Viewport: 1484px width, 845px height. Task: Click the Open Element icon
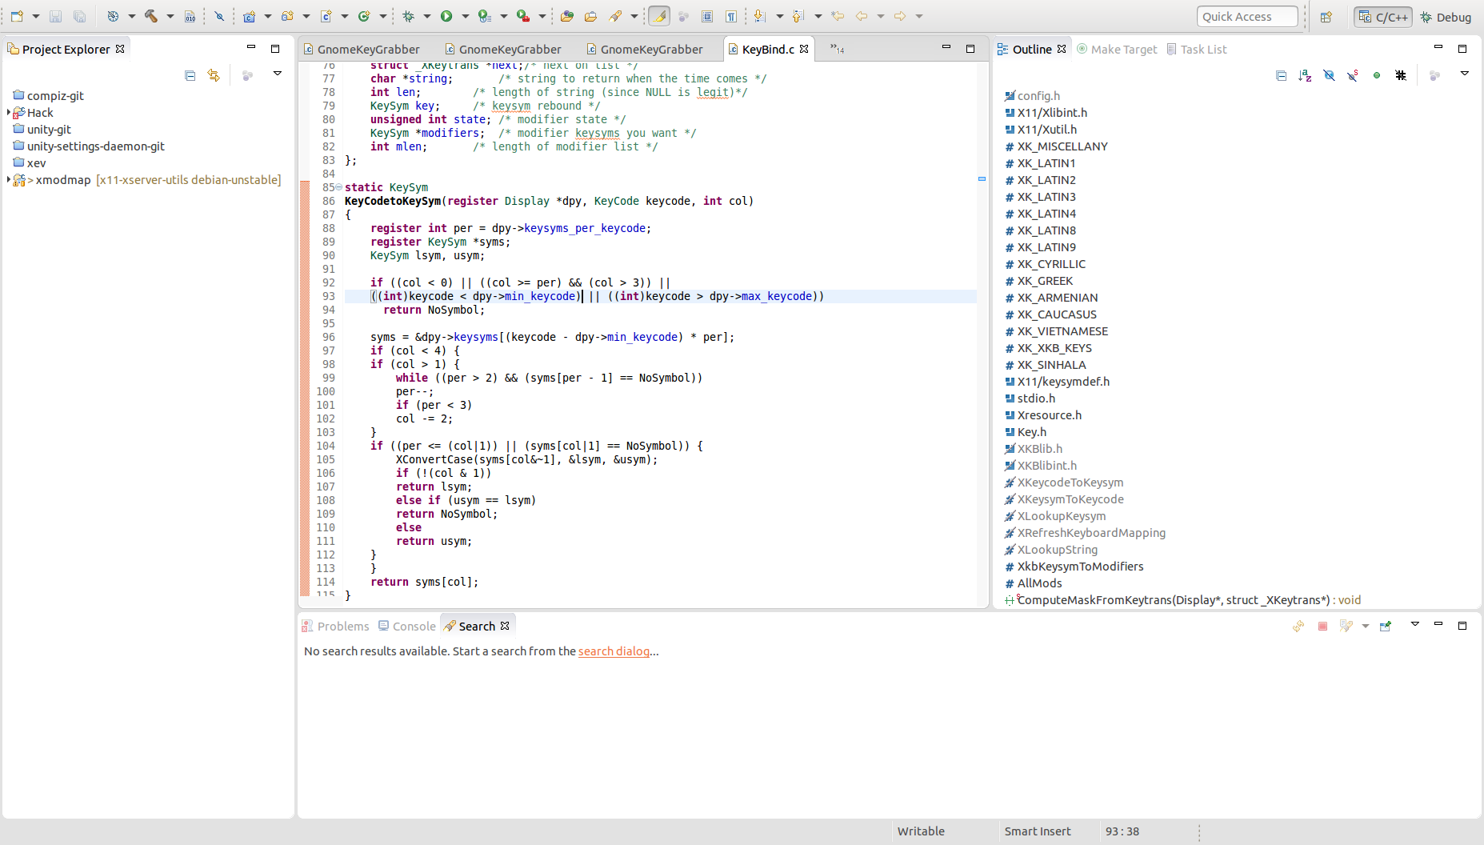(x=567, y=16)
